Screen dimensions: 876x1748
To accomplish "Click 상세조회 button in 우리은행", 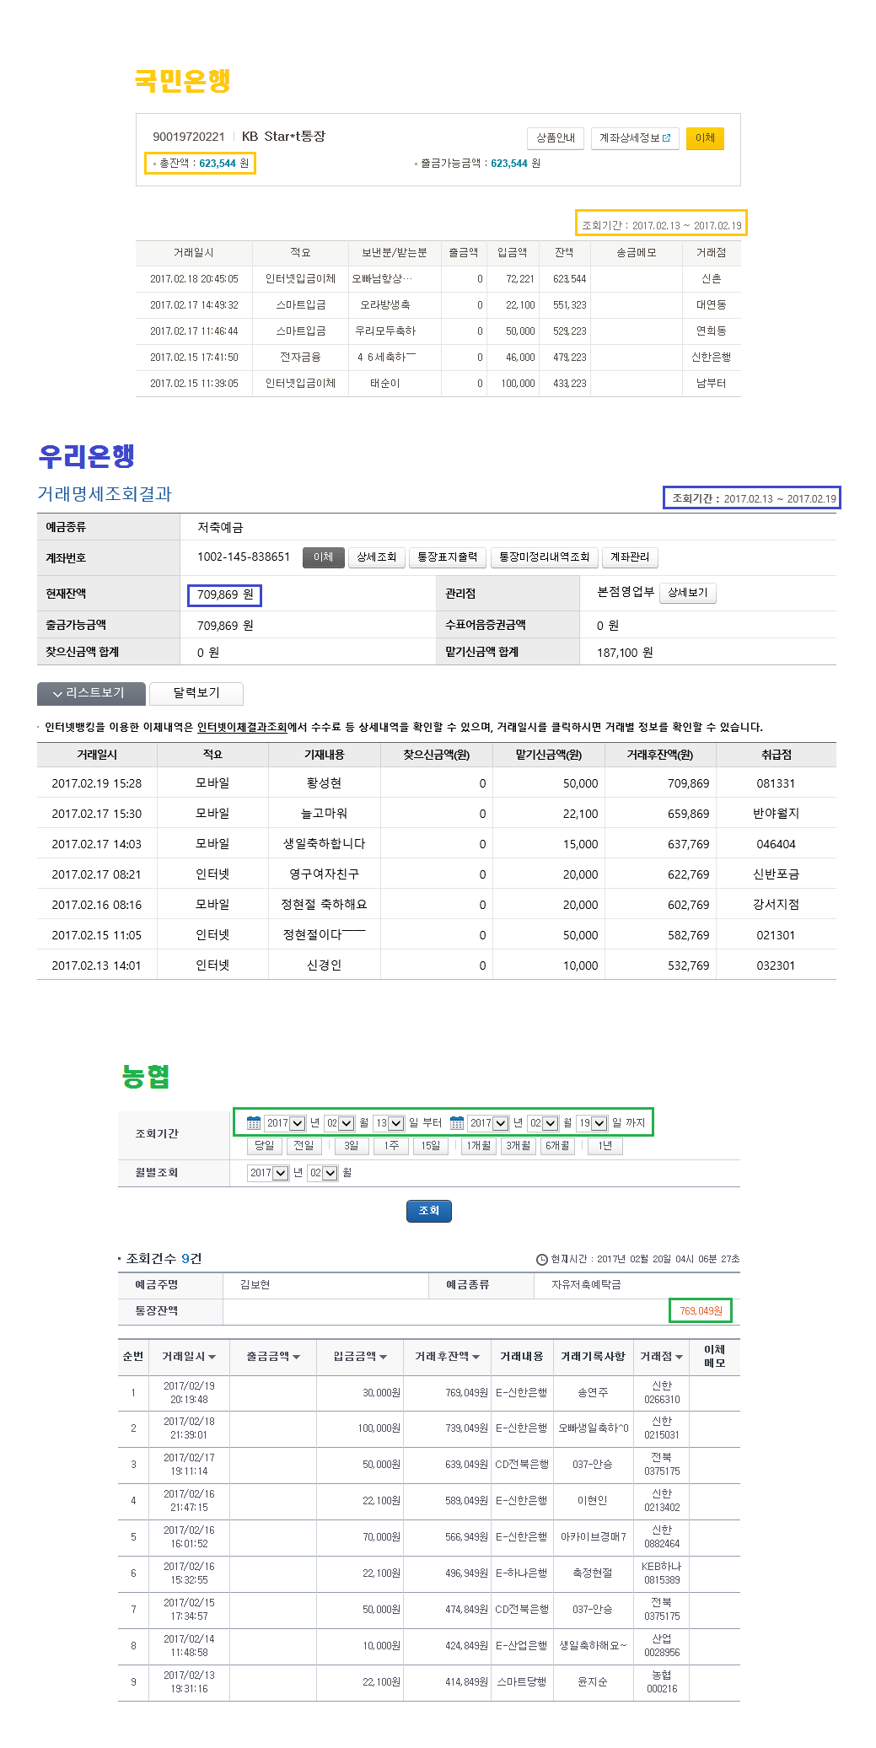I will tap(376, 557).
